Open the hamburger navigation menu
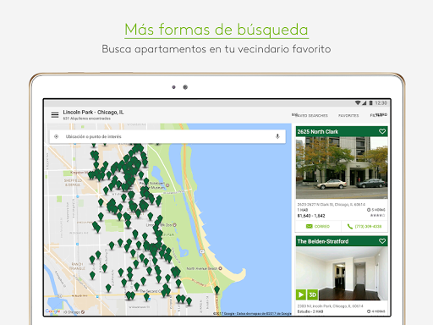 point(55,115)
